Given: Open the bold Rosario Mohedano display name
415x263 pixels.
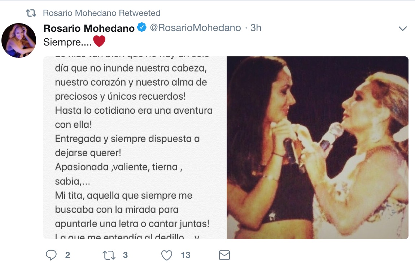Looking at the screenshot, I should pyautogui.click(x=89, y=28).
